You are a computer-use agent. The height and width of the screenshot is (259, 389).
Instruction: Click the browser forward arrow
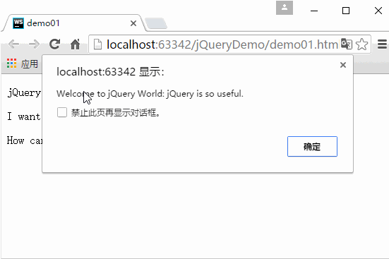pos(34,44)
